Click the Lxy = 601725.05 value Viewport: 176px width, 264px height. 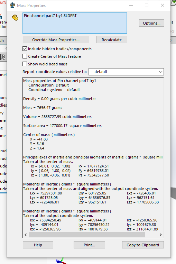[x=92, y=193]
